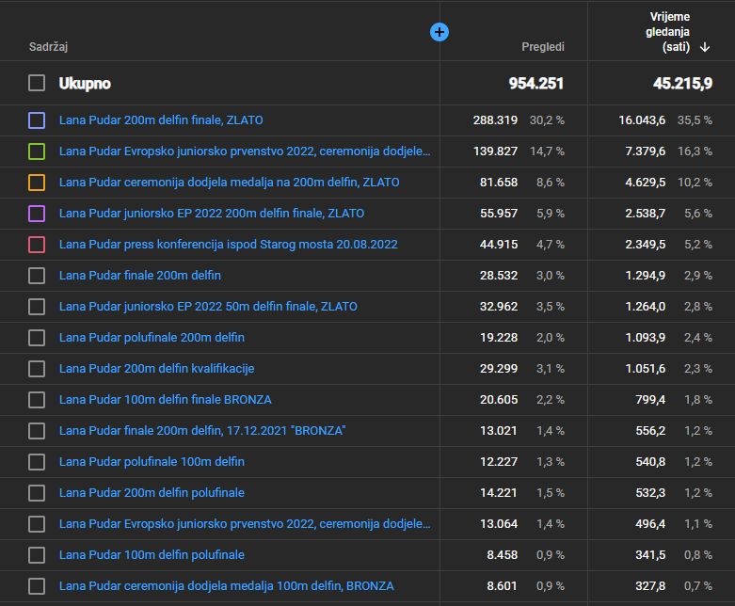This screenshot has height=606, width=735.
Task: Open the juniorsko EP 2022 50m delfin finale video
Action: pos(208,307)
